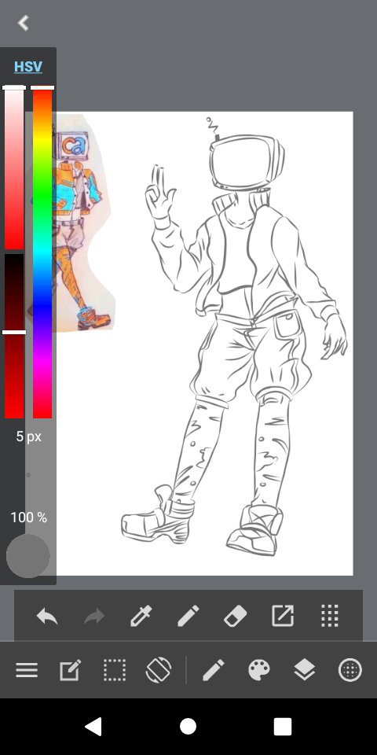Click the red saturation gradient bar
The height and width of the screenshot is (755, 377).
(x=14, y=168)
